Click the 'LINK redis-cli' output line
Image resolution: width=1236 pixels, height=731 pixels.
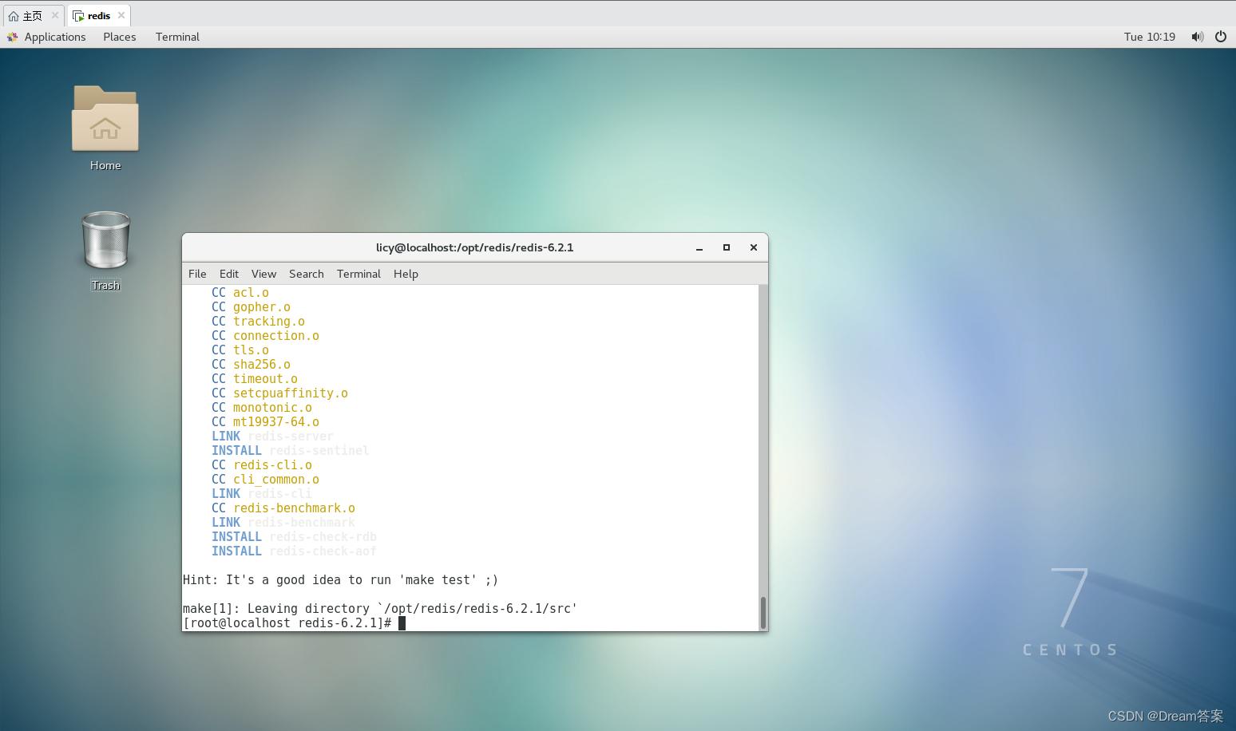(262, 494)
